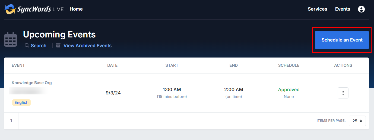Open the user account profile icon
The height and width of the screenshot is (140, 374).
pyautogui.click(x=361, y=9)
